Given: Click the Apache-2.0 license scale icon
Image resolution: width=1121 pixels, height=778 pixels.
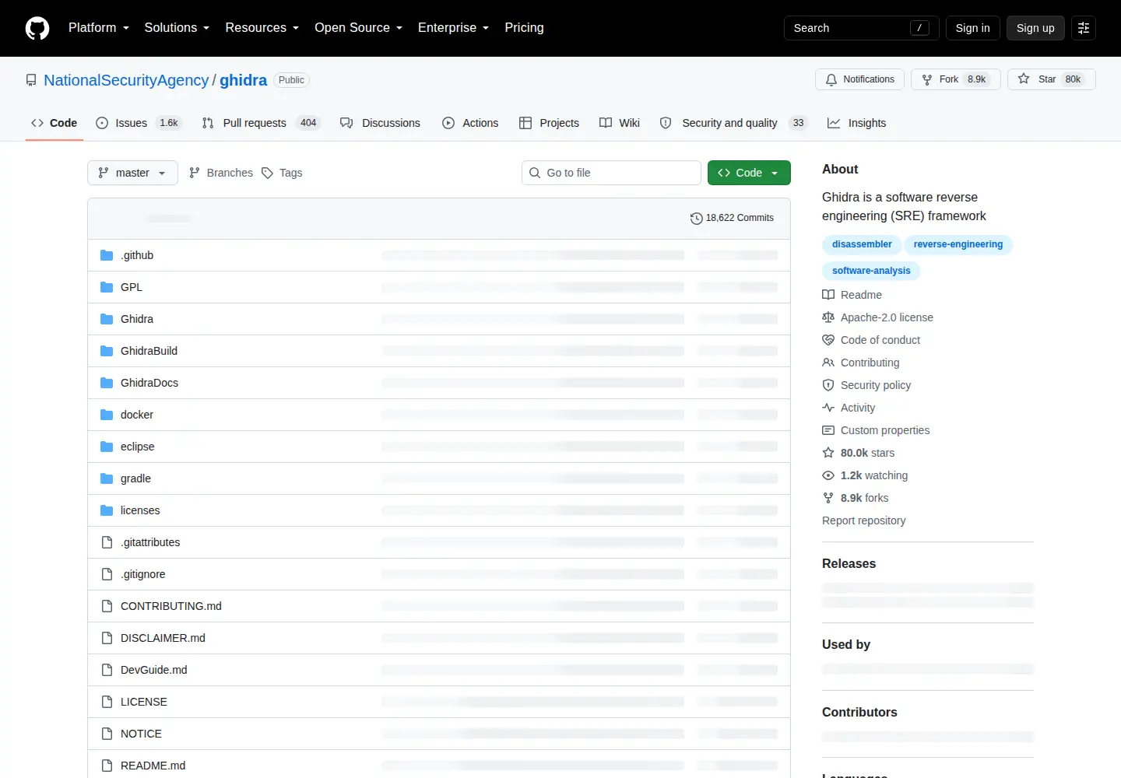Looking at the screenshot, I should [828, 317].
